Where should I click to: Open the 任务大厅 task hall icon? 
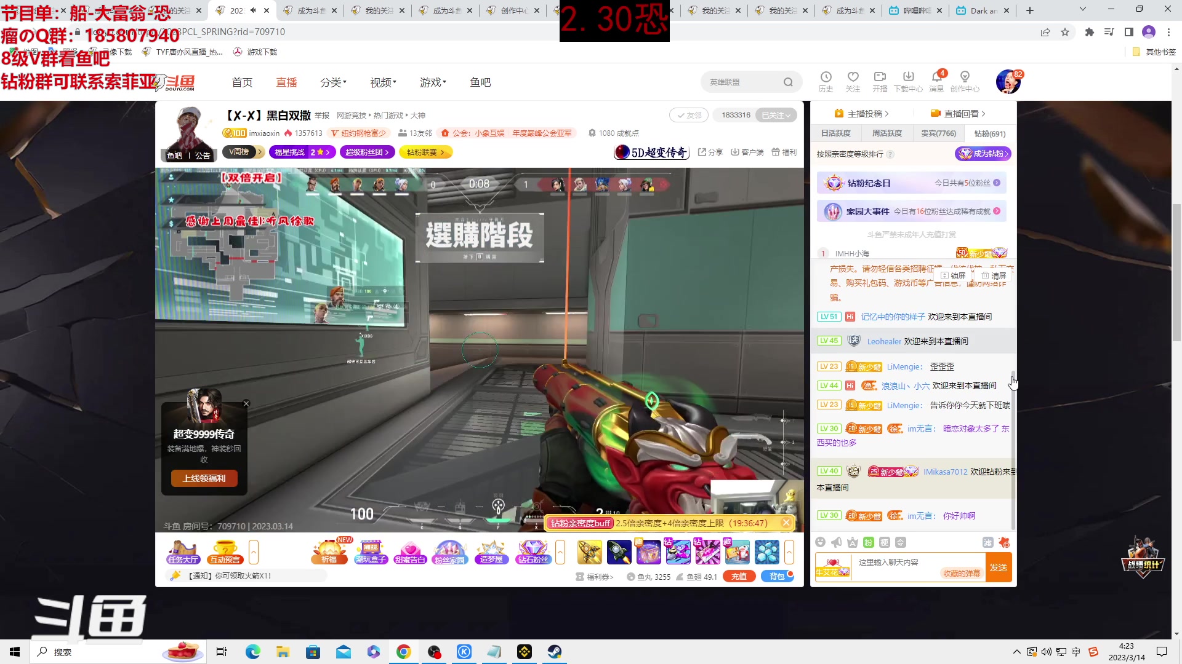pos(183,551)
